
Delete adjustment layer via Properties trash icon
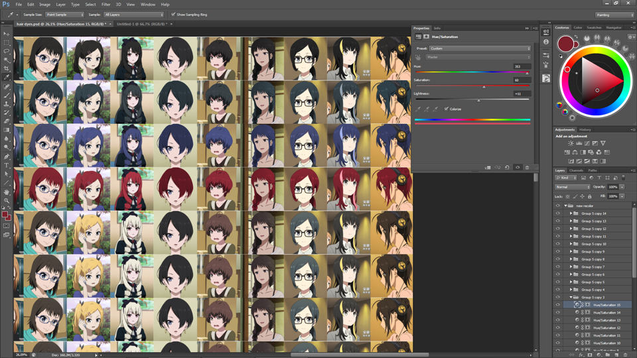coord(527,167)
